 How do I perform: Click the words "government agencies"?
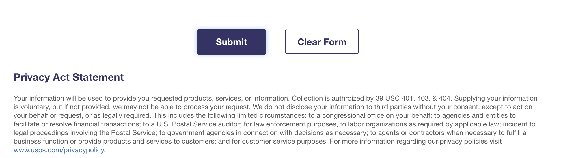coord(201,133)
